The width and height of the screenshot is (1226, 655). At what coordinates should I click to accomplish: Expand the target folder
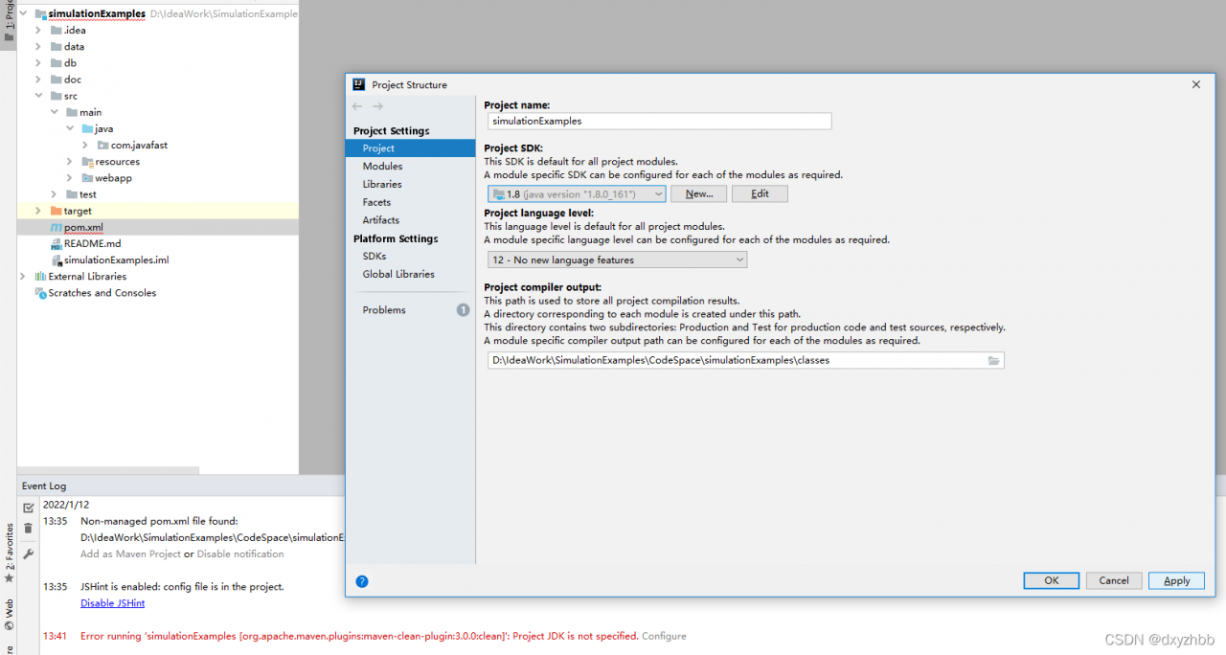point(38,211)
